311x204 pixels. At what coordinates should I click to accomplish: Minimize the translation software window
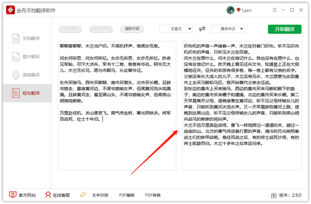[283, 10]
